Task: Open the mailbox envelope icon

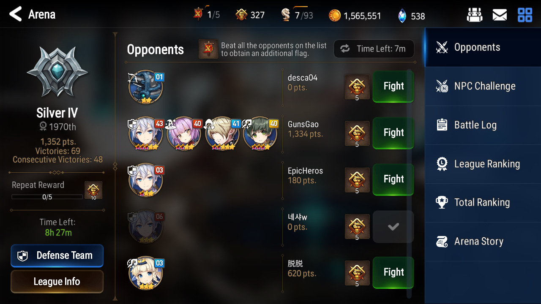Action: pos(500,15)
